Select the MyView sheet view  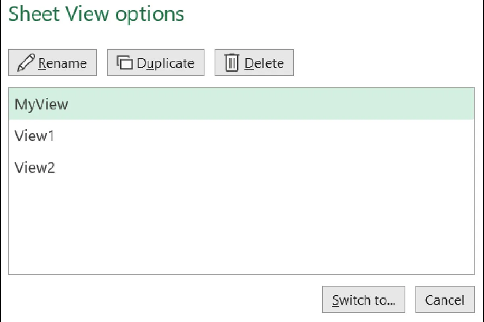click(x=41, y=104)
